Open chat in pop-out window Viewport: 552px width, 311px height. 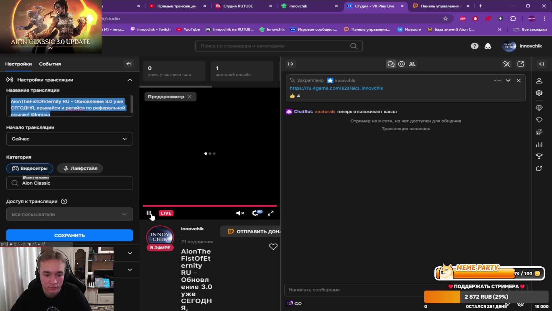[x=521, y=64]
